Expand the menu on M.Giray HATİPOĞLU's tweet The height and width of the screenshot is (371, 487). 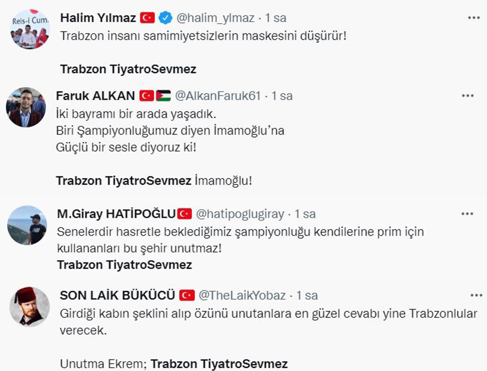click(x=467, y=214)
